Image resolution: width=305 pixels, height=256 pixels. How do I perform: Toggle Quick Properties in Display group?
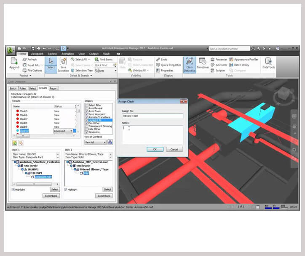[x=169, y=65]
